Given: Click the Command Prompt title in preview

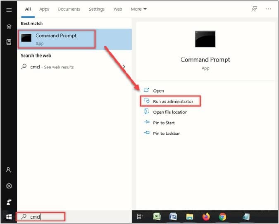Looking at the screenshot, I should coord(205,60).
